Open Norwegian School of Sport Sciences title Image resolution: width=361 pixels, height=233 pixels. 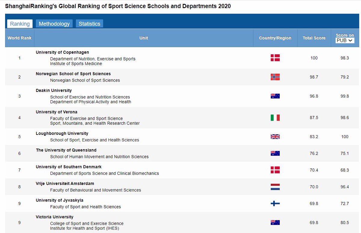tap(73, 74)
